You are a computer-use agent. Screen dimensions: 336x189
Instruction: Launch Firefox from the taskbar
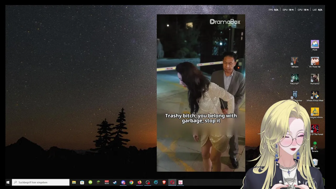coord(139,182)
